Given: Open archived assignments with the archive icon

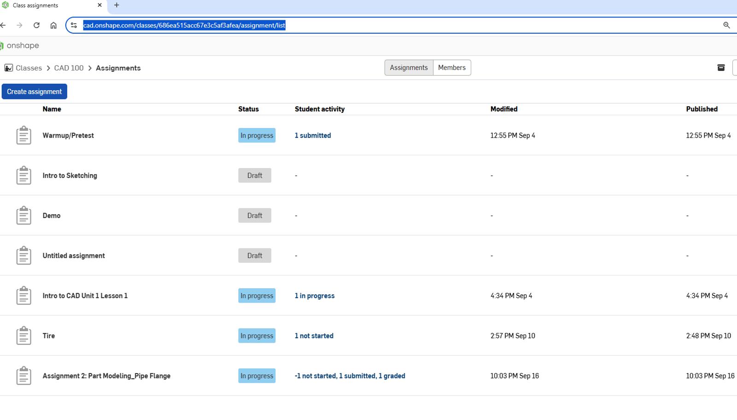Looking at the screenshot, I should 721,67.
